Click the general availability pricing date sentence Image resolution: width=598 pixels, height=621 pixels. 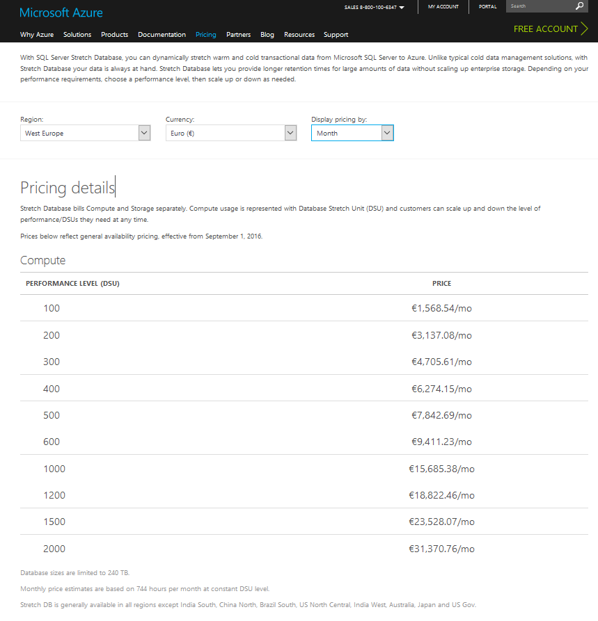click(x=141, y=236)
